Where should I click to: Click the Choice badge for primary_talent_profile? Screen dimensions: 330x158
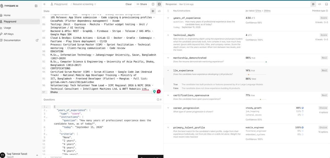tap(323, 128)
